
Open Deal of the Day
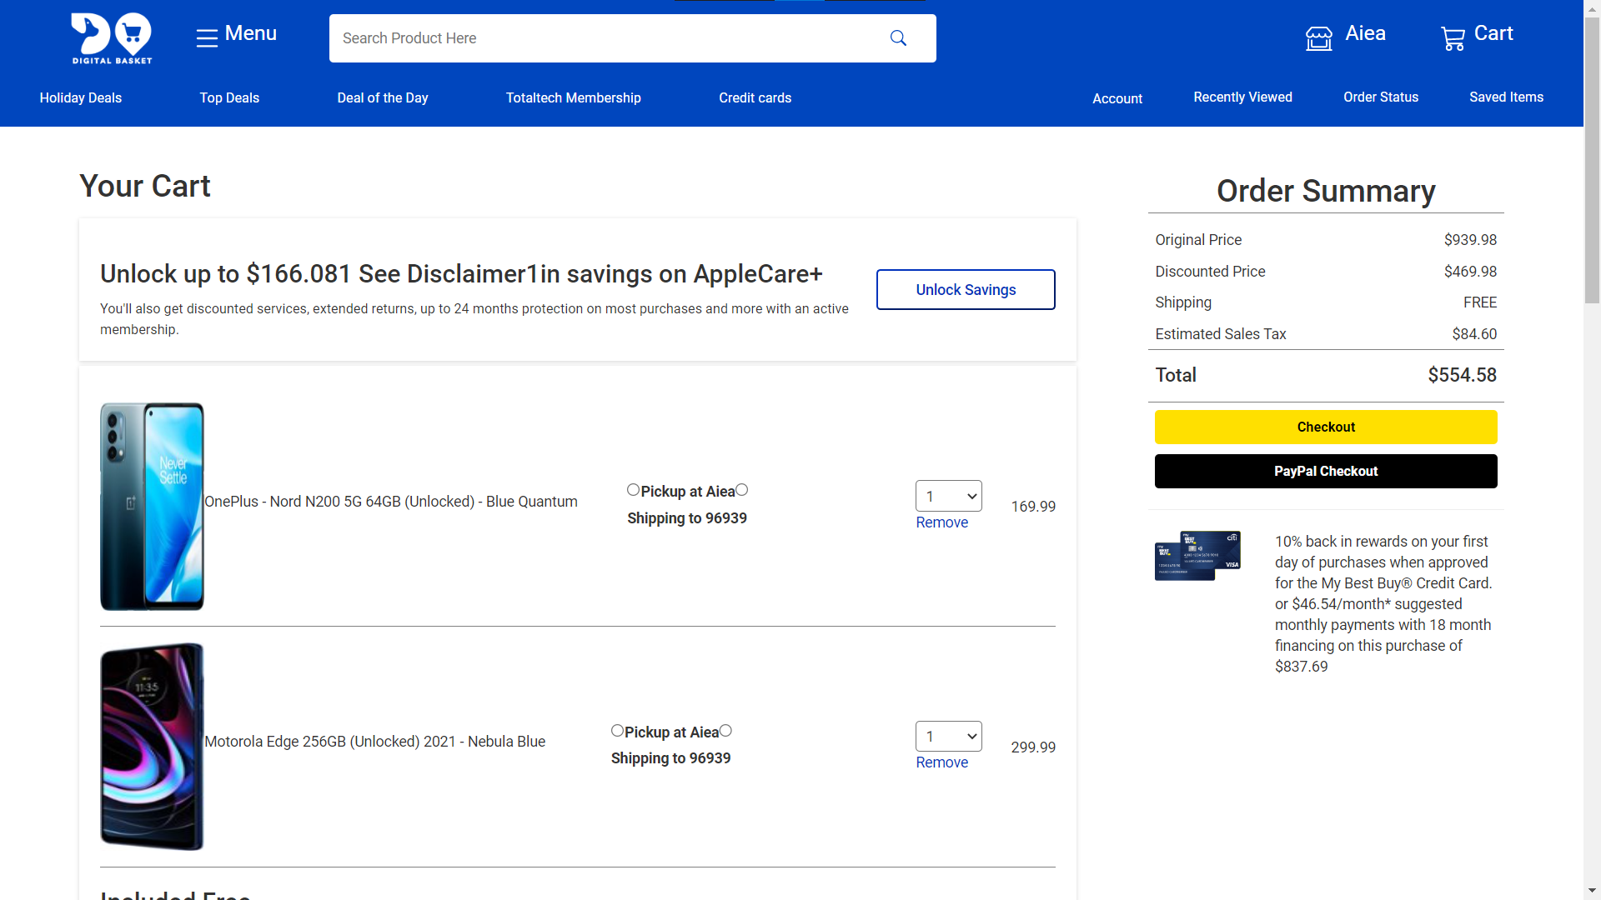pyautogui.click(x=383, y=97)
